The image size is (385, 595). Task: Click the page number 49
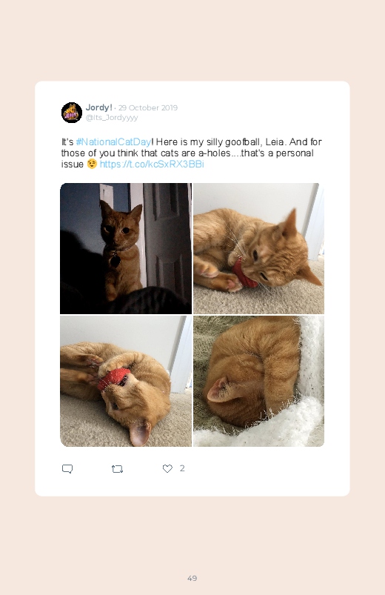(x=192, y=578)
